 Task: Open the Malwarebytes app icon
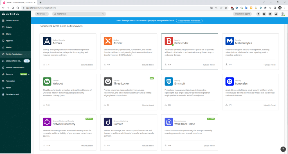229,41
